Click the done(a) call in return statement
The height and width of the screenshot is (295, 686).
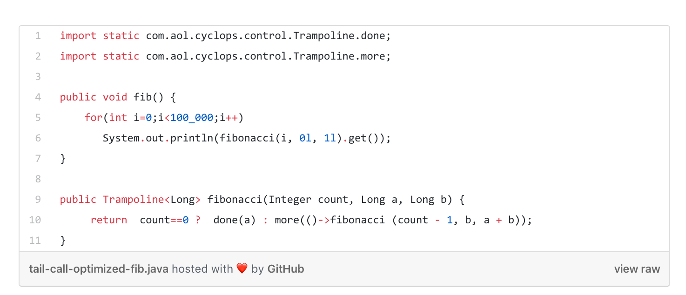pos(235,220)
